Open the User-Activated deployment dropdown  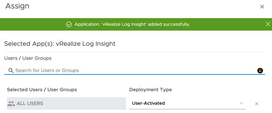[x=186, y=103]
